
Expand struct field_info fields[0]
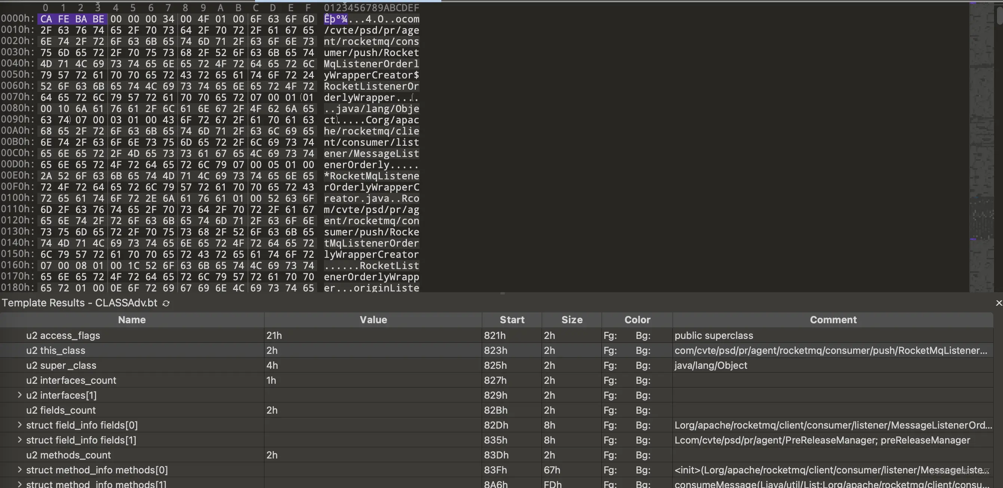[x=19, y=425]
